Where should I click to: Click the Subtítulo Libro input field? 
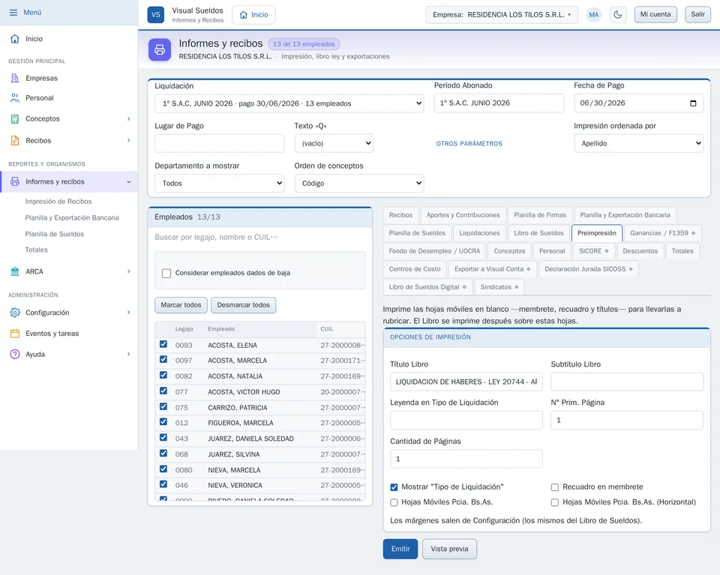click(627, 382)
